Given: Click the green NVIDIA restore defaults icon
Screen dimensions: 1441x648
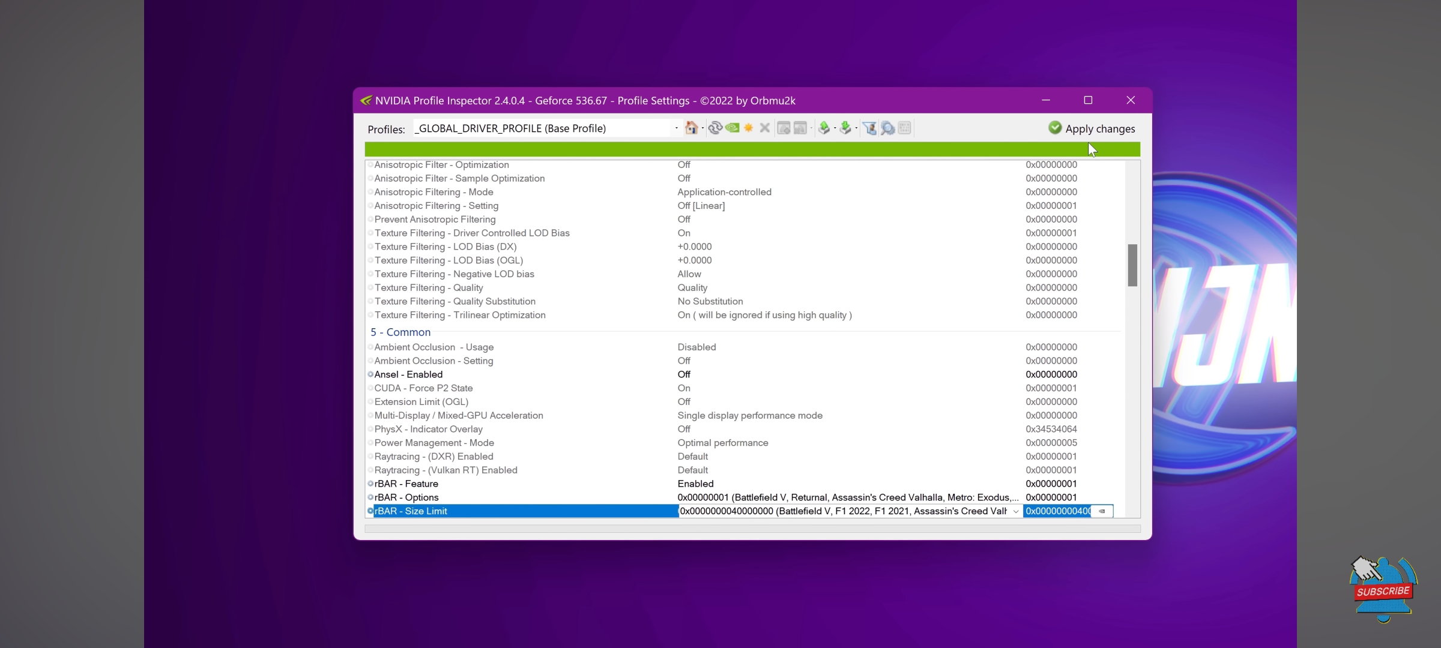Looking at the screenshot, I should tap(732, 128).
